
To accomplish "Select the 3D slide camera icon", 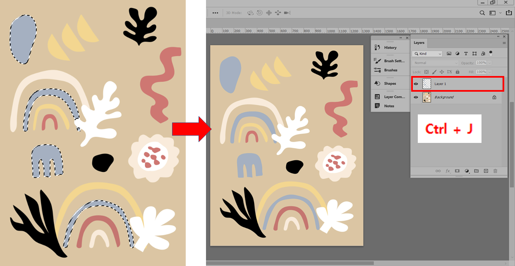I will (278, 13).
